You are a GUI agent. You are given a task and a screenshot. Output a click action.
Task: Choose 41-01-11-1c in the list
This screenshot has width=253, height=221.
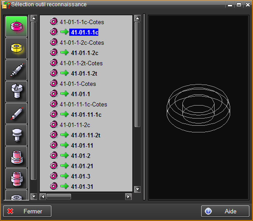click(86, 115)
